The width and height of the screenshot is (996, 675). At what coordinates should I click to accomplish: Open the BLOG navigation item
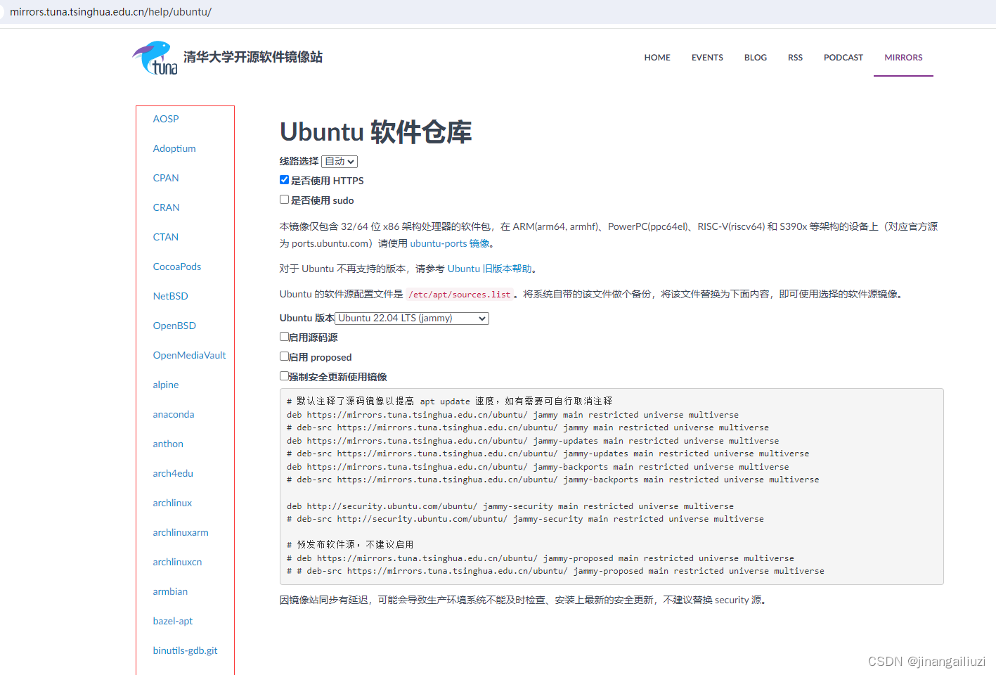(x=756, y=58)
